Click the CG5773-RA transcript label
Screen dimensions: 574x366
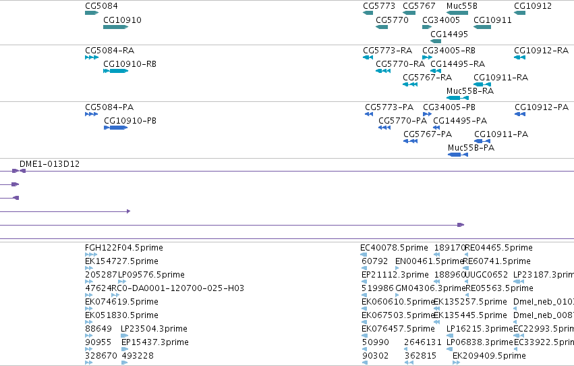387,51
